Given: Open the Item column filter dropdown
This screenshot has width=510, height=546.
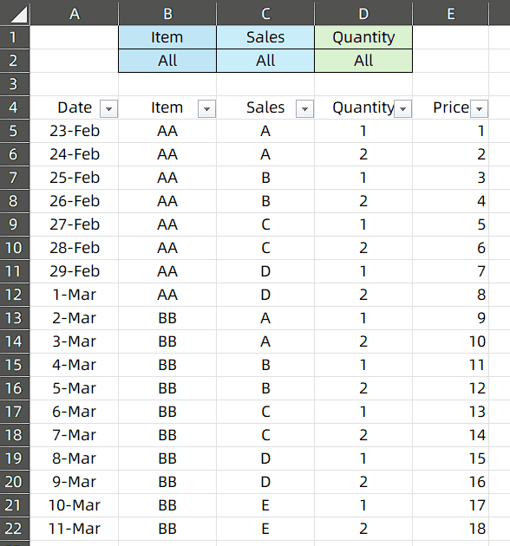Looking at the screenshot, I should [206, 108].
